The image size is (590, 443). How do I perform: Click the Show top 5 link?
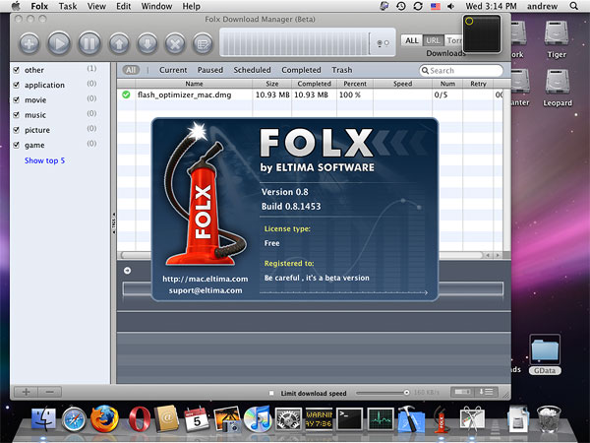tap(45, 160)
